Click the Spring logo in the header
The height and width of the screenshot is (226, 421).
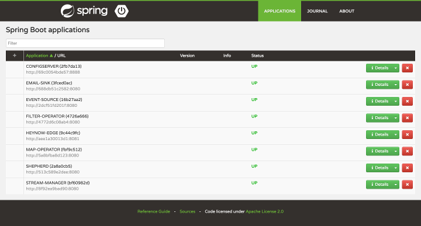pos(84,11)
